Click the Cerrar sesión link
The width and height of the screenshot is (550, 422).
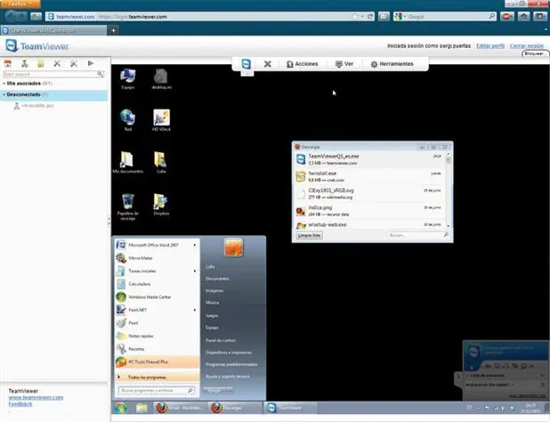pyautogui.click(x=527, y=46)
